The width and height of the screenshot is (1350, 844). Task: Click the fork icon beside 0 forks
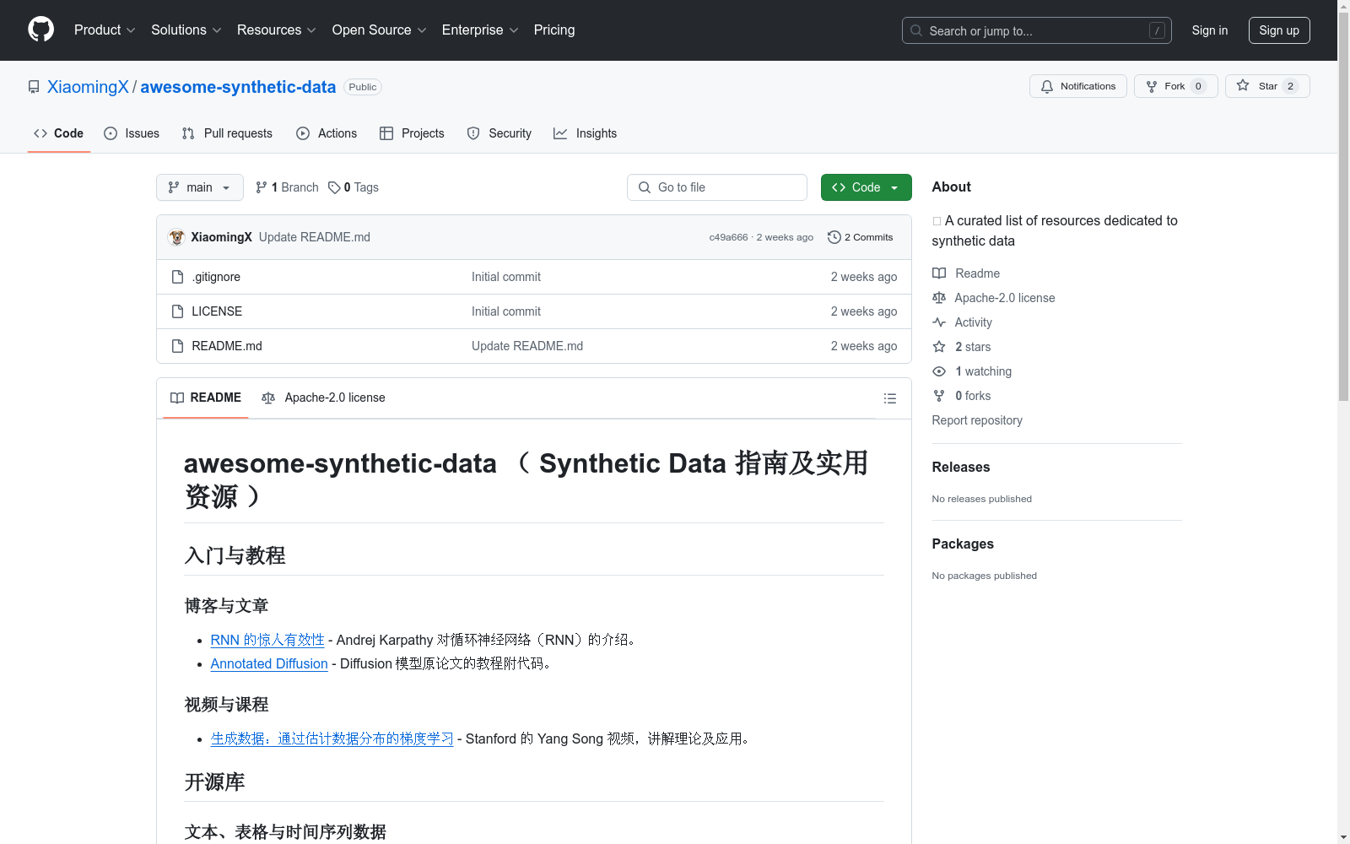pyautogui.click(x=939, y=396)
